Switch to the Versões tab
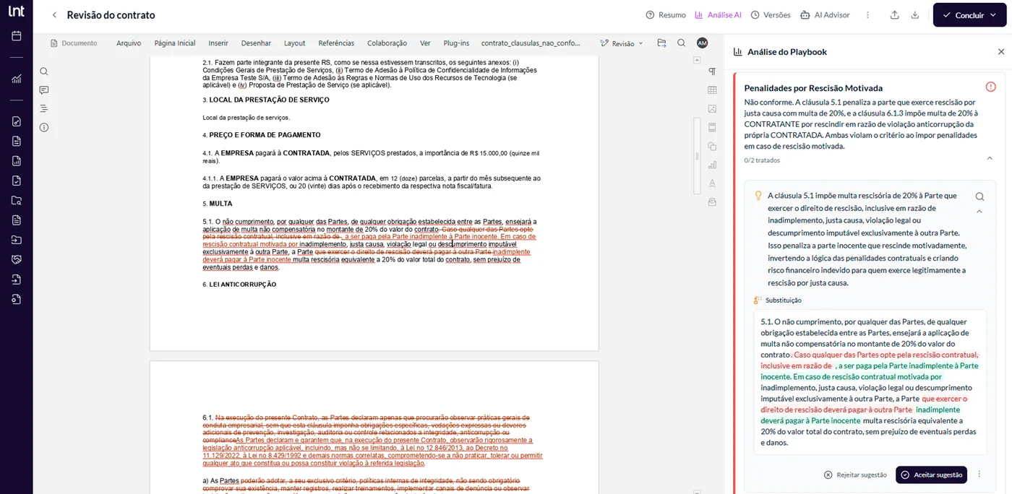 771,15
